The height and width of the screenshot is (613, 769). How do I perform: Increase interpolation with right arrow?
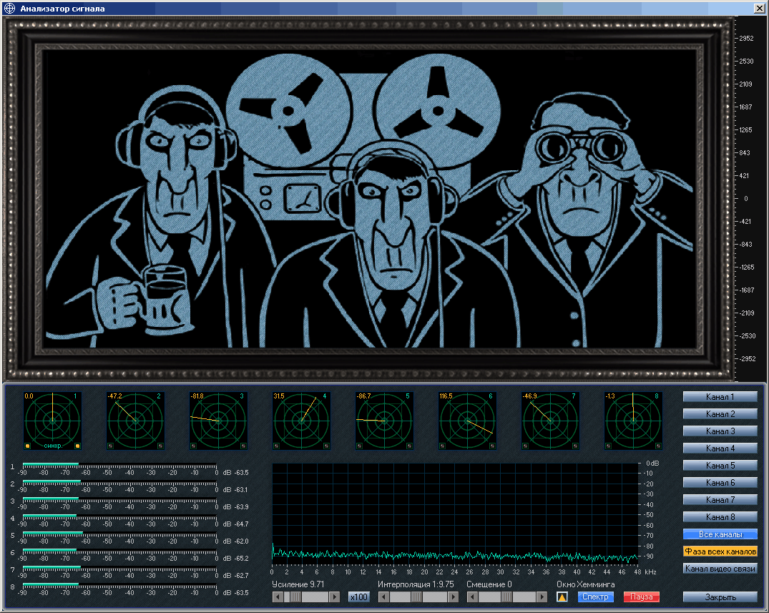[454, 597]
